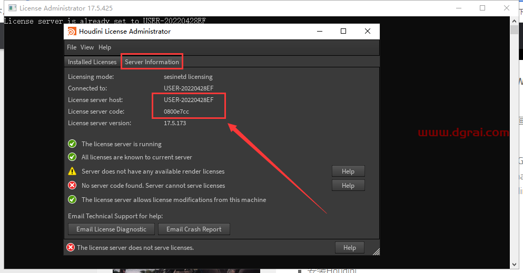Minimize the License Administrator 17.5.425 console window
Screen dimensions: 523x273
pyautogui.click(x=459, y=8)
